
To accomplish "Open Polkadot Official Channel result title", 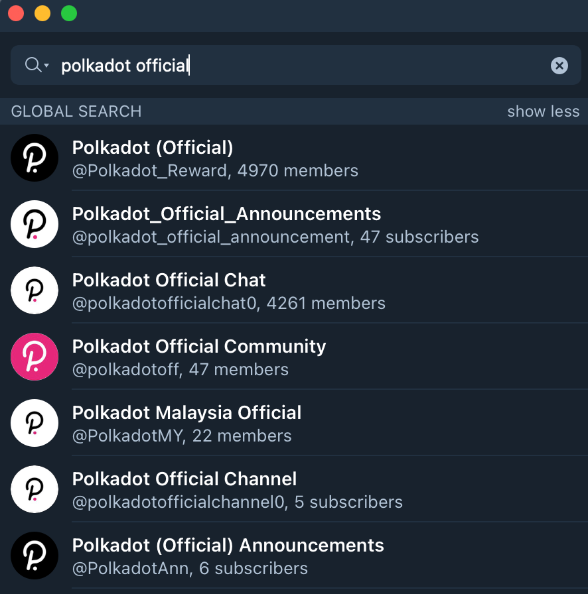I will [184, 479].
